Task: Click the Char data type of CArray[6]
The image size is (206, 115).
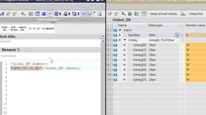Action: coord(164,75)
